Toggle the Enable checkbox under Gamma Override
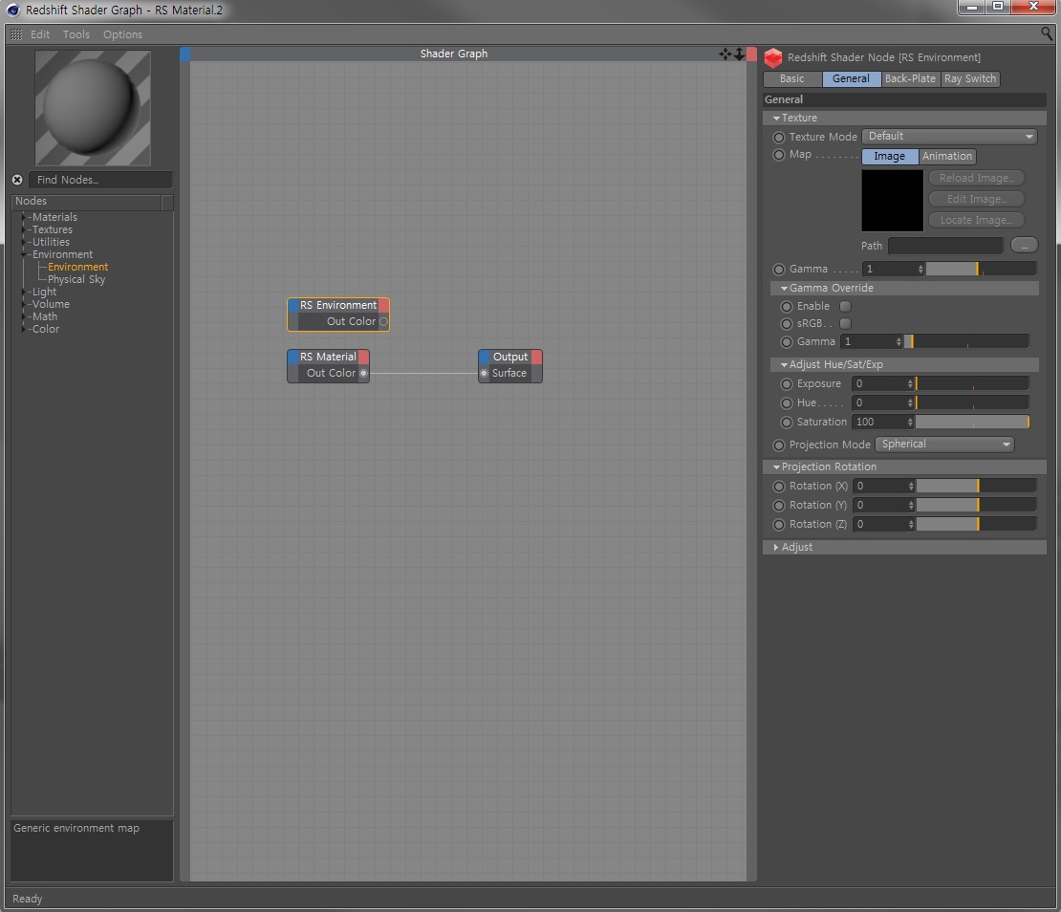This screenshot has width=1061, height=912. [x=845, y=307]
